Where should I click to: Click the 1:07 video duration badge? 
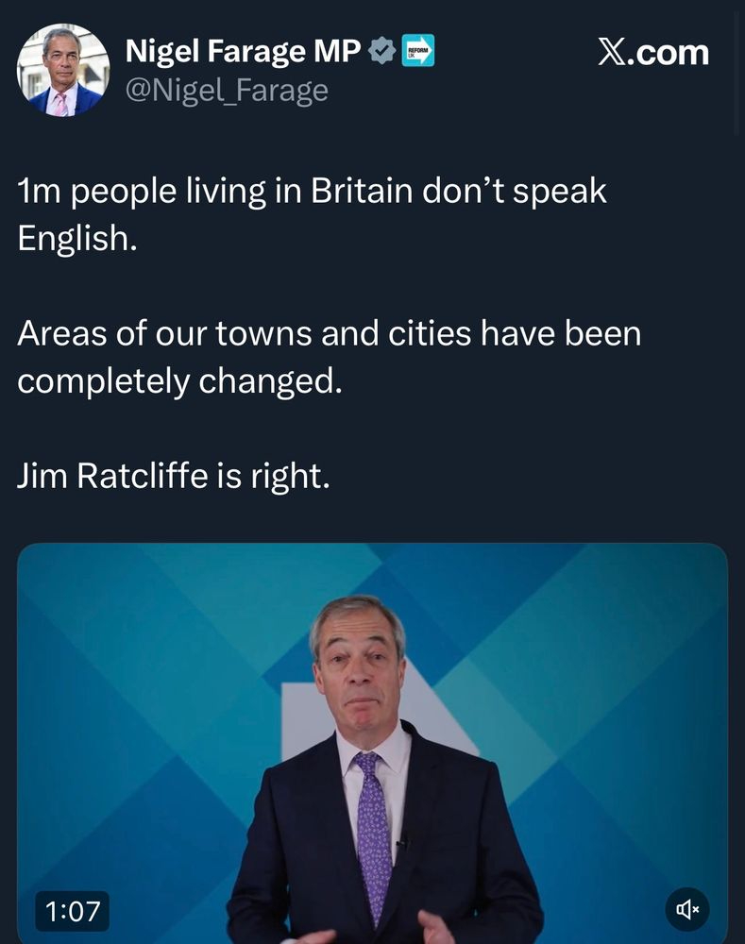(73, 911)
